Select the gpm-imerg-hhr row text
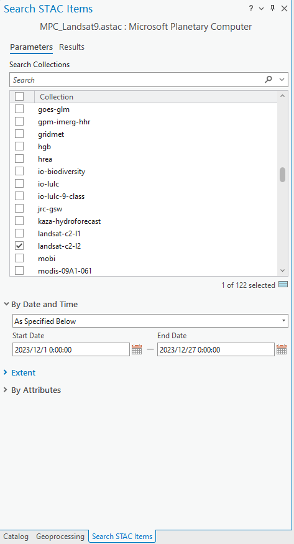294x544 pixels. pyautogui.click(x=64, y=122)
